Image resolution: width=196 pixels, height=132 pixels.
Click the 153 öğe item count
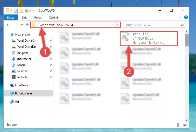[x=12, y=125]
